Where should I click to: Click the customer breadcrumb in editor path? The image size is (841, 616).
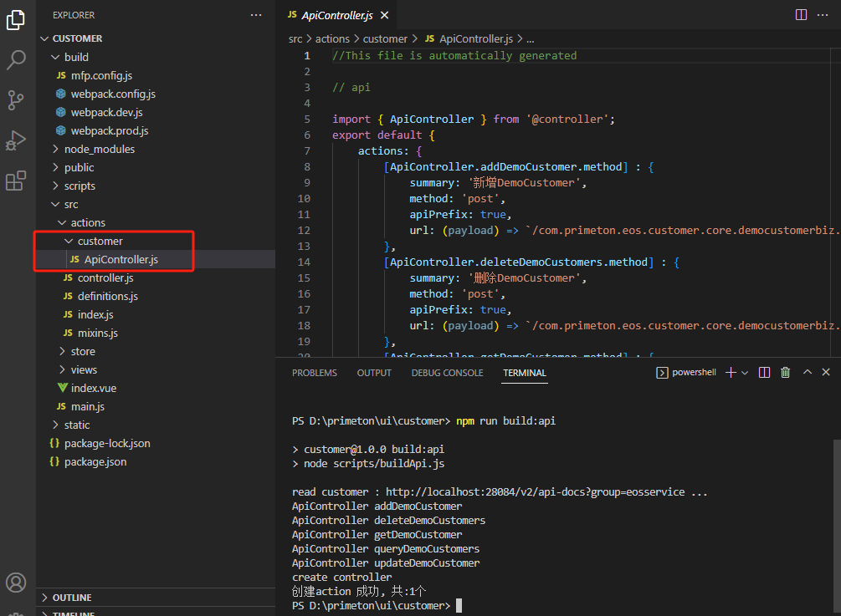(x=385, y=38)
